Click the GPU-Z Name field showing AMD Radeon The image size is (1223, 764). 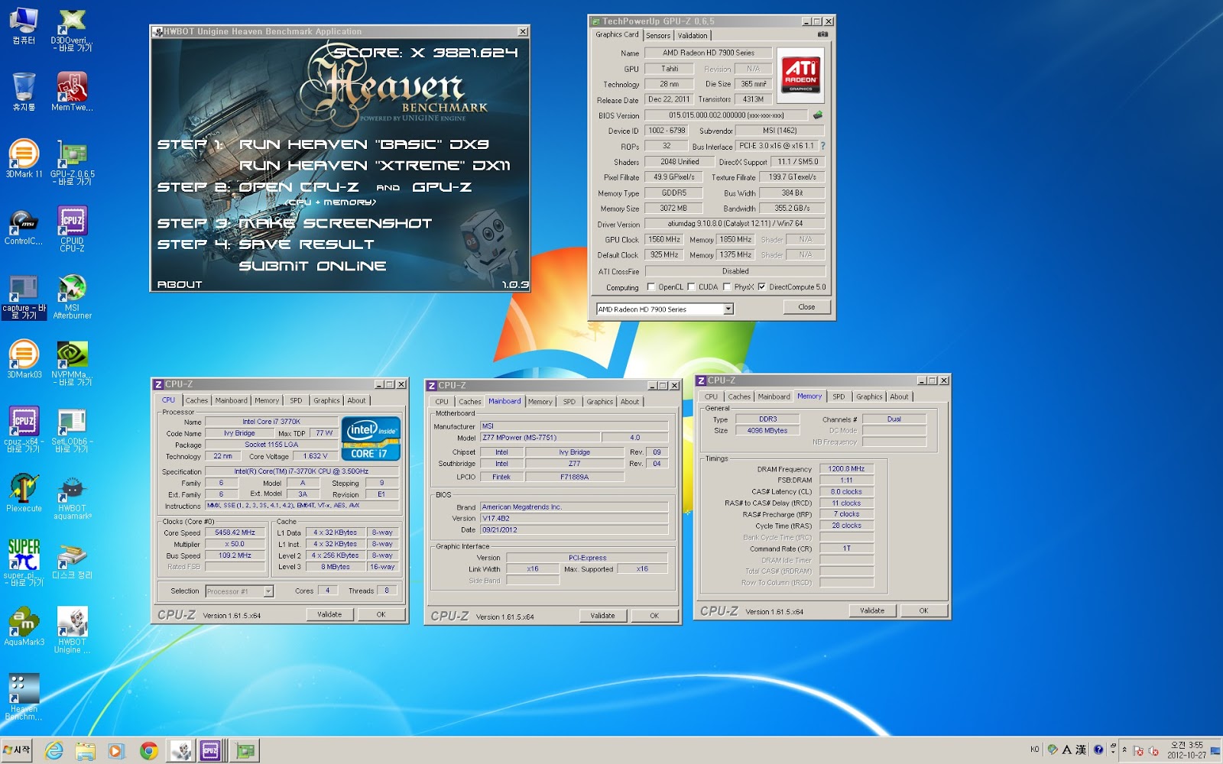coord(708,53)
